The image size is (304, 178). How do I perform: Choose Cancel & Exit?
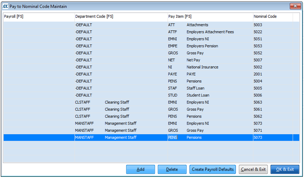(253, 169)
